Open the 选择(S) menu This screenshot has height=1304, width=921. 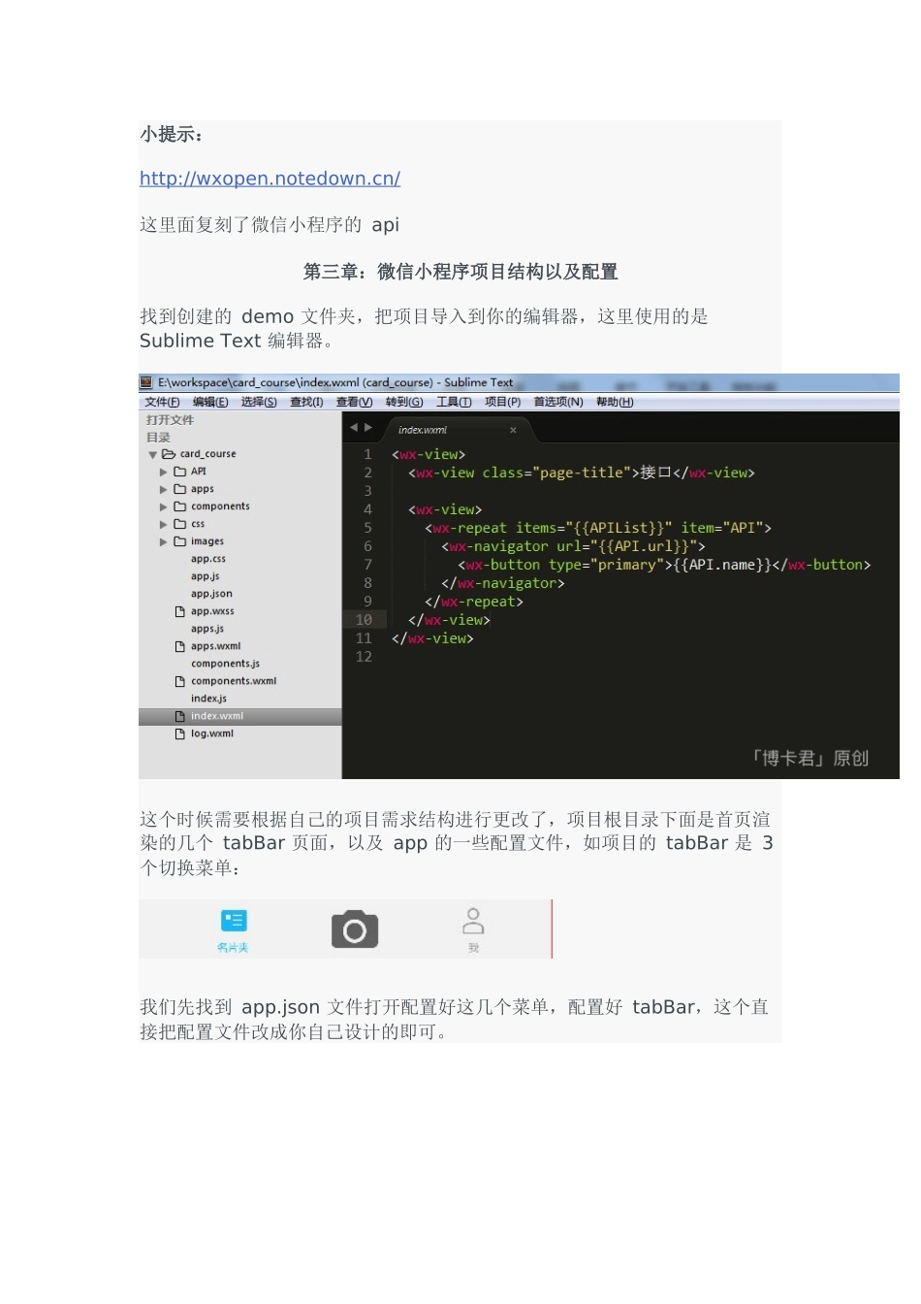(259, 402)
